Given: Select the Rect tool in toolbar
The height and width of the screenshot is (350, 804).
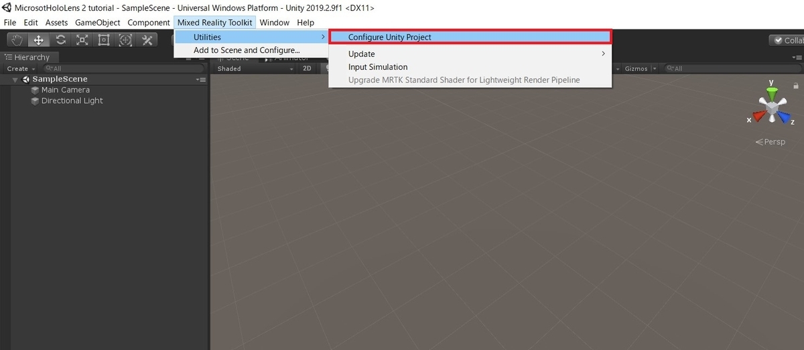Looking at the screenshot, I should (103, 40).
